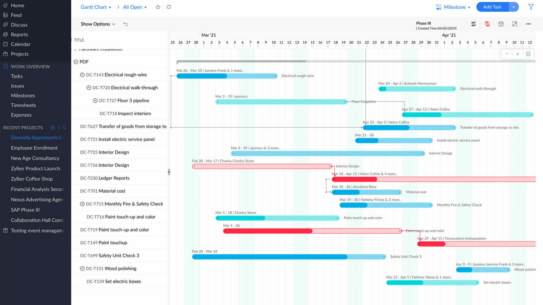Screen dimensions: 543x305
Task: Open Timesheets in Work Overview
Action: [x=23, y=106]
